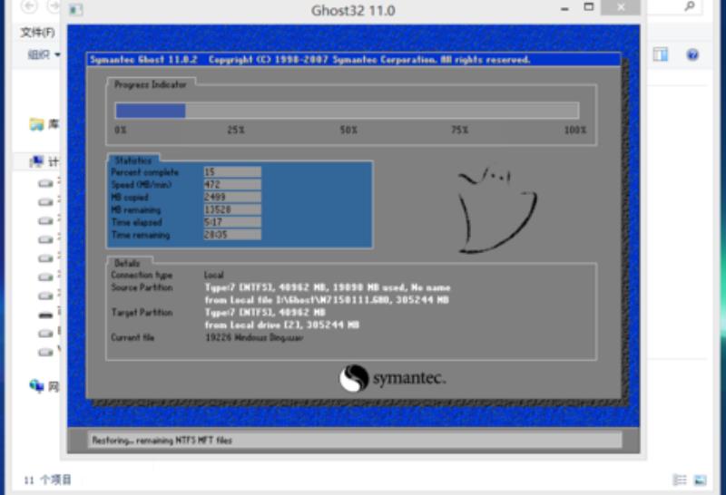Click the Details panel heading
The image size is (726, 495).
127,263
